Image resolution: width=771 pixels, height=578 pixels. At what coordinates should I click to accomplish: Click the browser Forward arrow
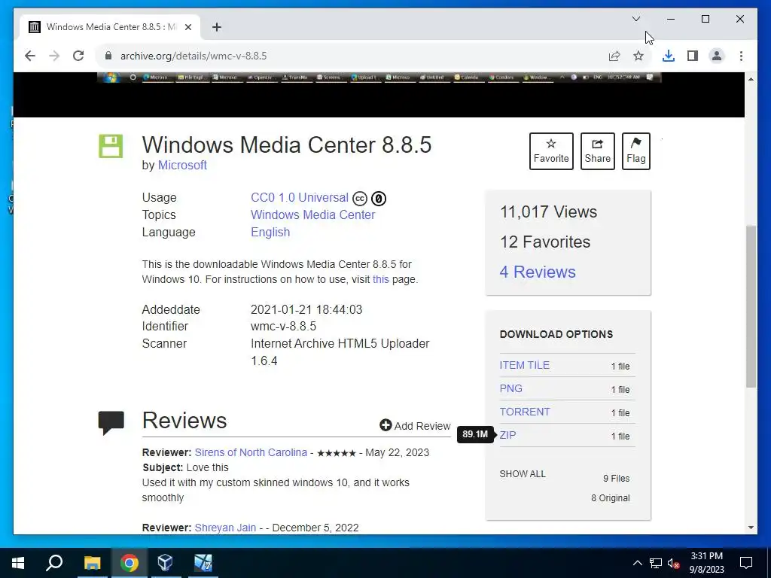pyautogui.click(x=54, y=56)
